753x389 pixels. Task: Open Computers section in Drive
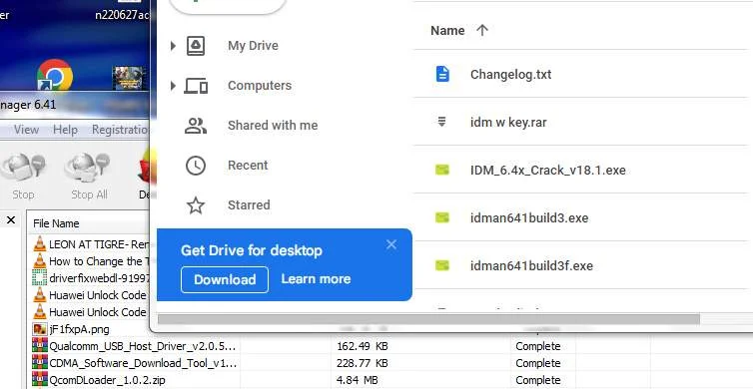click(x=260, y=86)
